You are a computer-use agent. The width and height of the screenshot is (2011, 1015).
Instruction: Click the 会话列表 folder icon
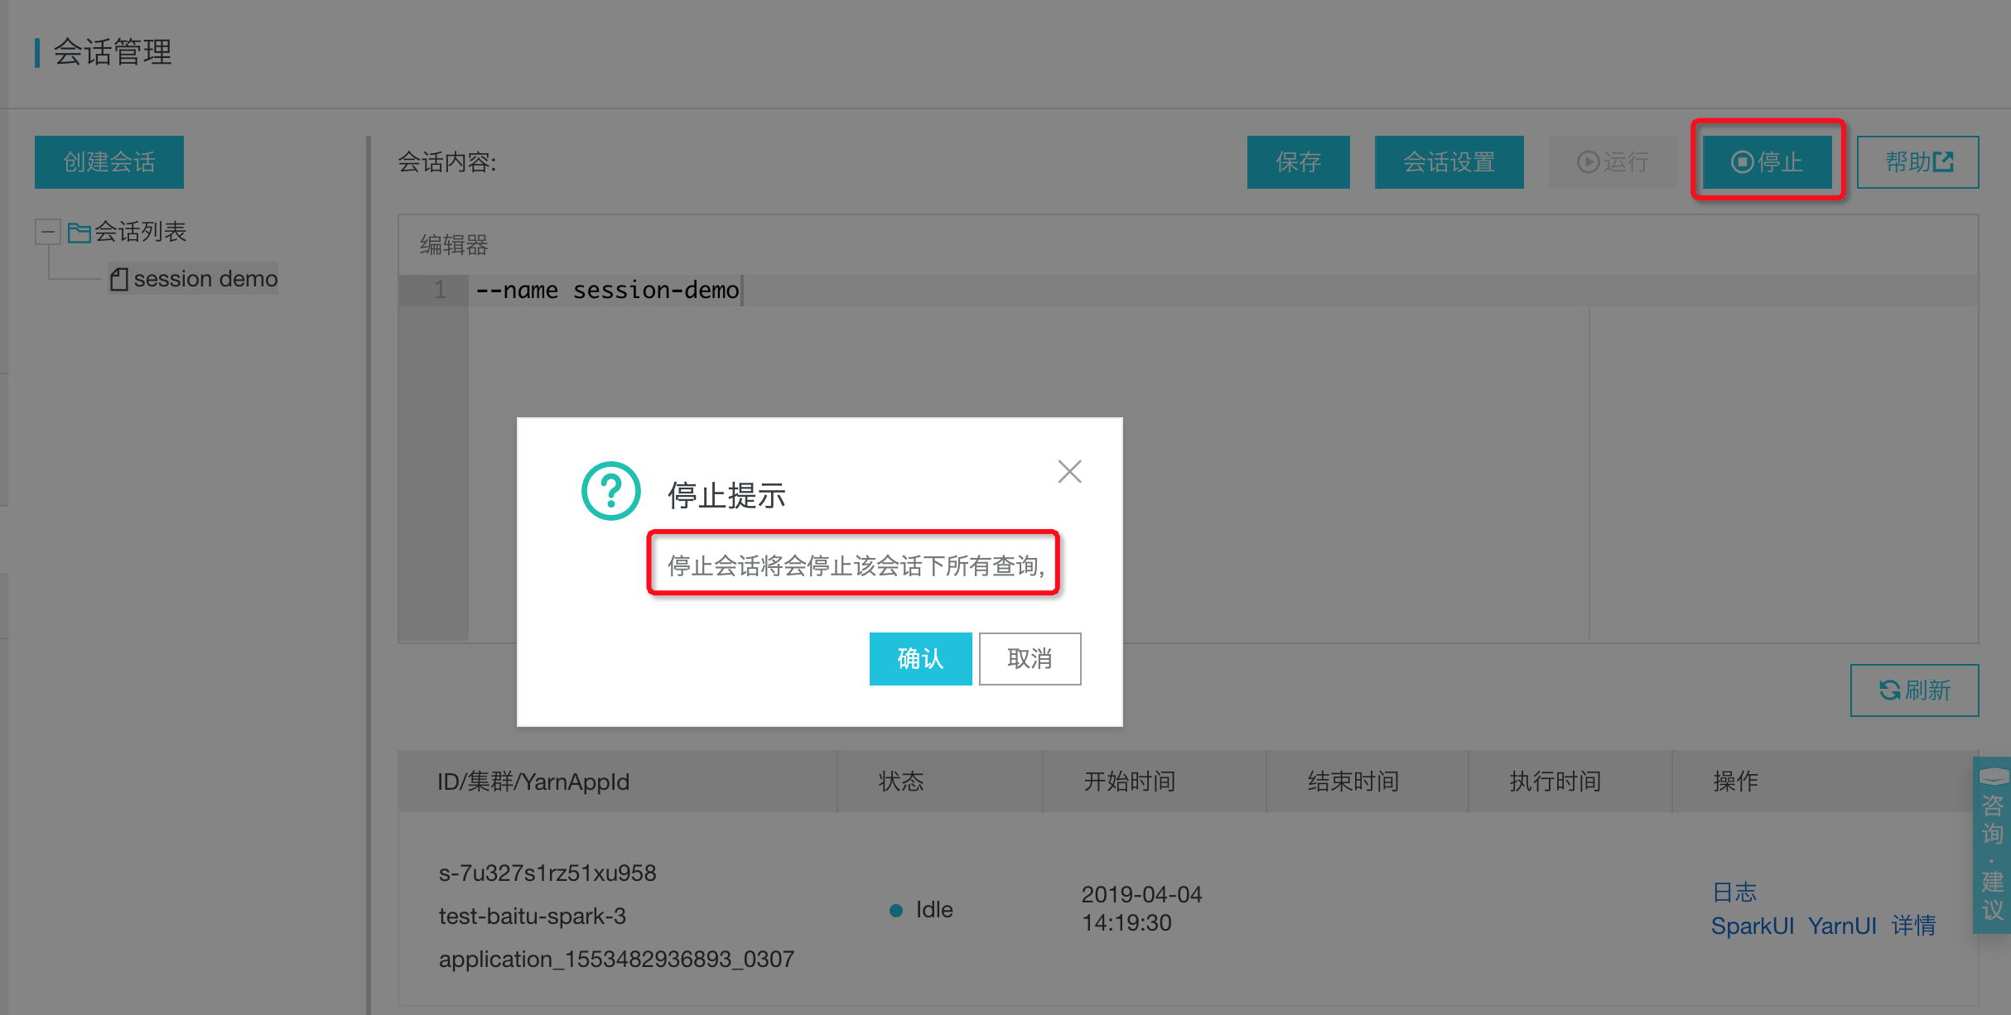tap(79, 233)
